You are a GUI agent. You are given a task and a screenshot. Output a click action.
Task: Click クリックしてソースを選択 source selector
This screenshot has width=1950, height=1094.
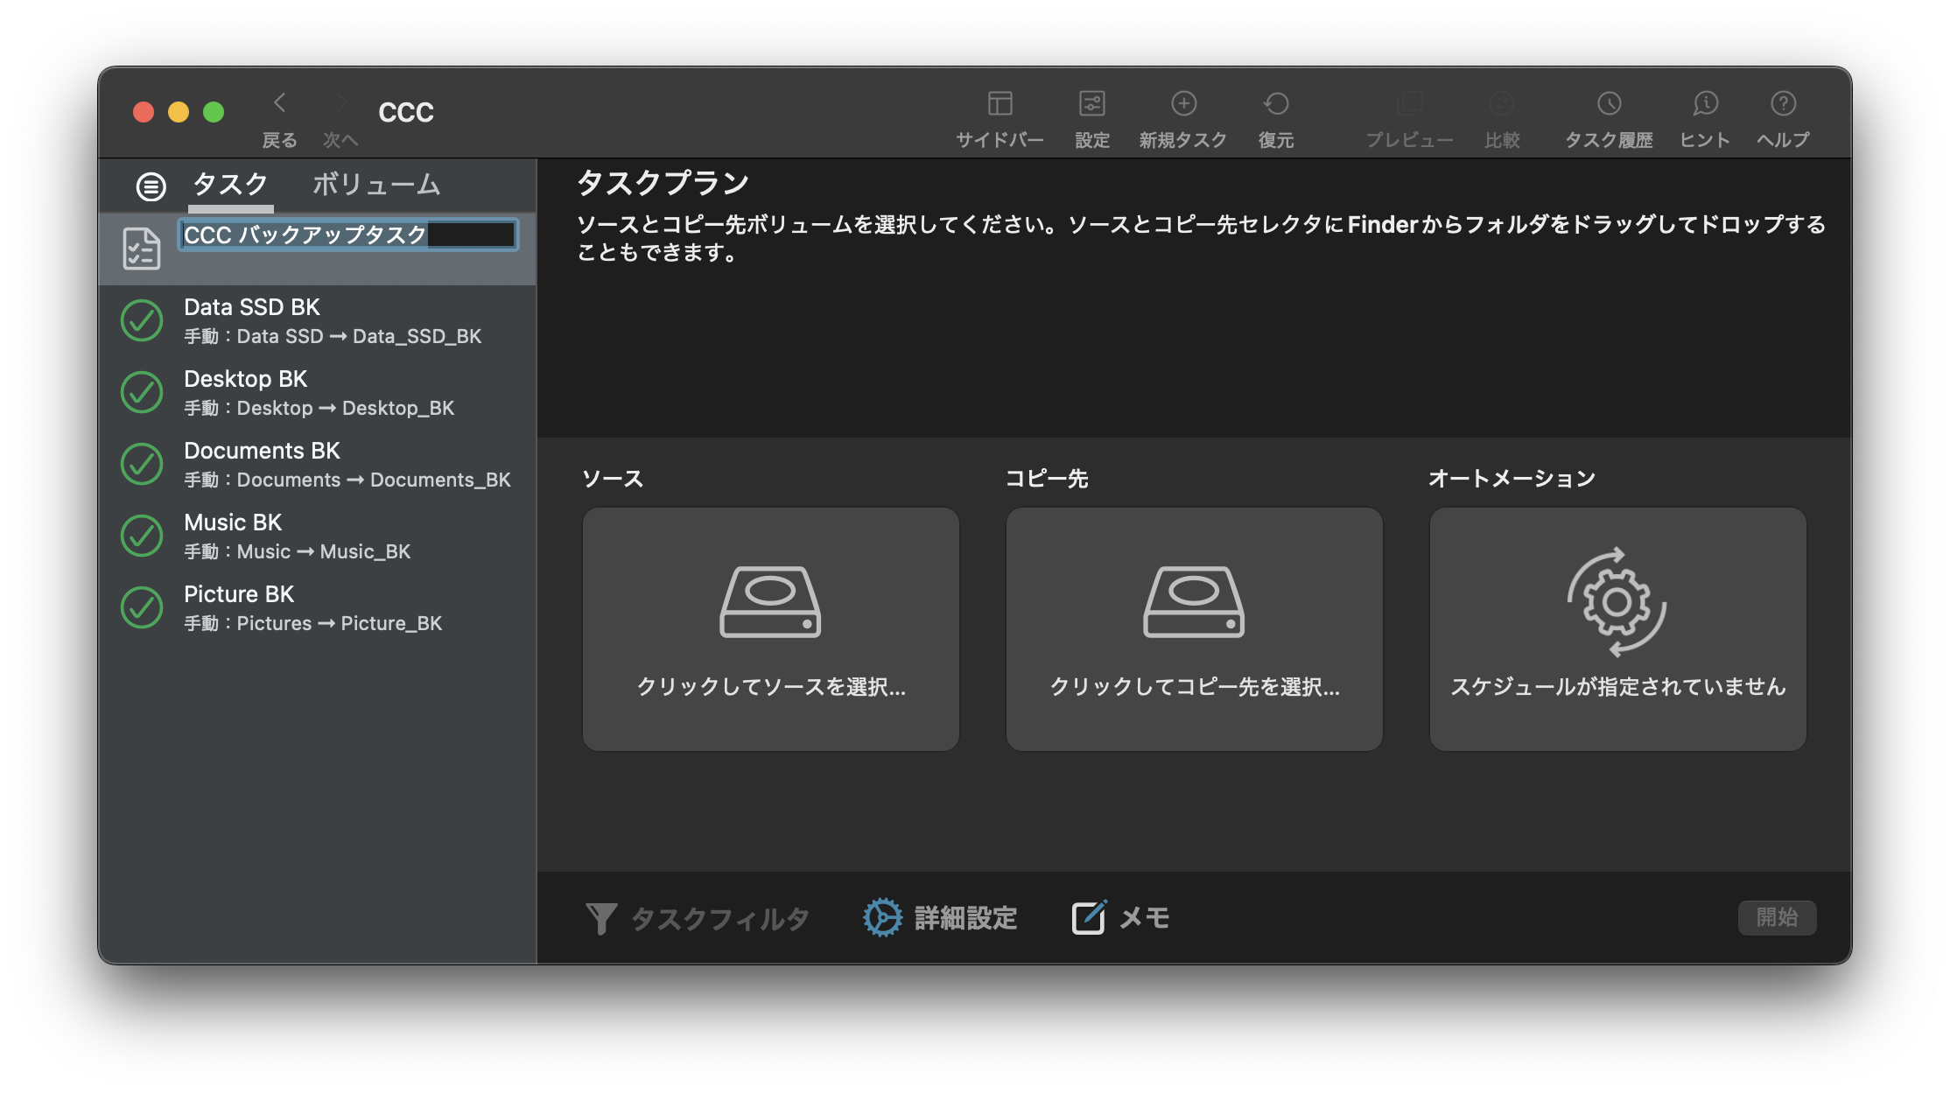pos(770,628)
